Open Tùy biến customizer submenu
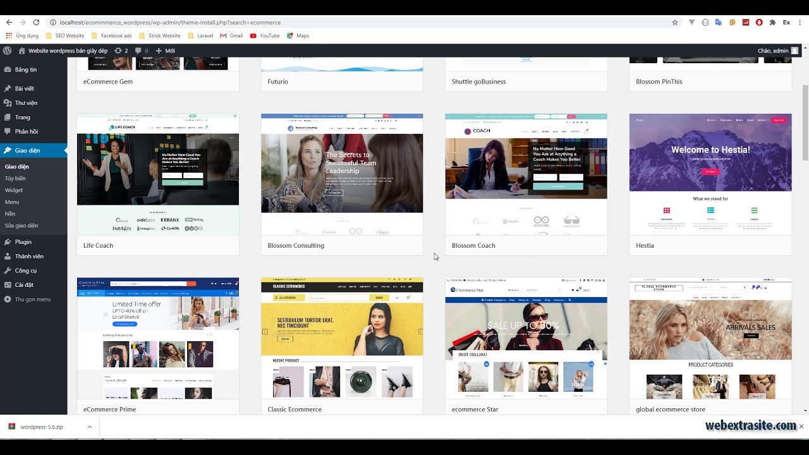 (x=15, y=178)
